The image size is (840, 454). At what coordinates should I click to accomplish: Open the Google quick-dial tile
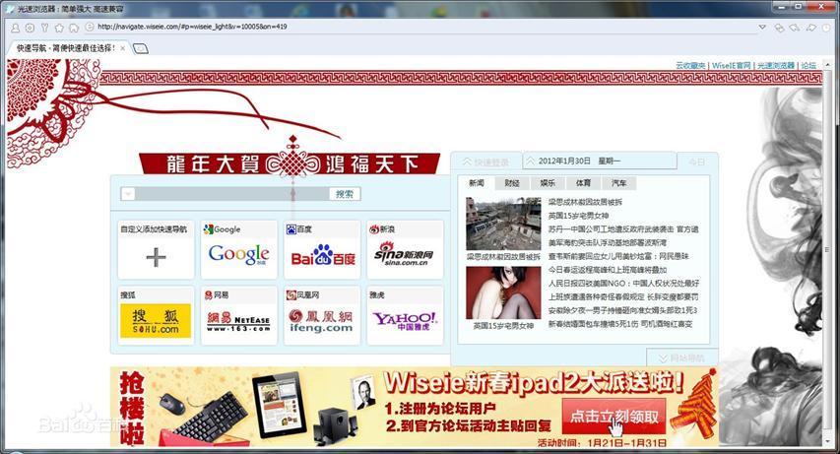239,250
